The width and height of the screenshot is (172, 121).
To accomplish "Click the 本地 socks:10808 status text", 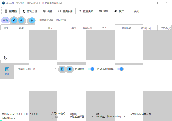I will (20, 114).
